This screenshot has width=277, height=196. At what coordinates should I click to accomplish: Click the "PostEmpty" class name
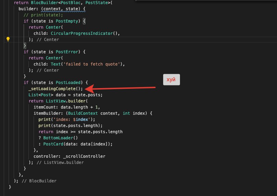click(x=67, y=21)
